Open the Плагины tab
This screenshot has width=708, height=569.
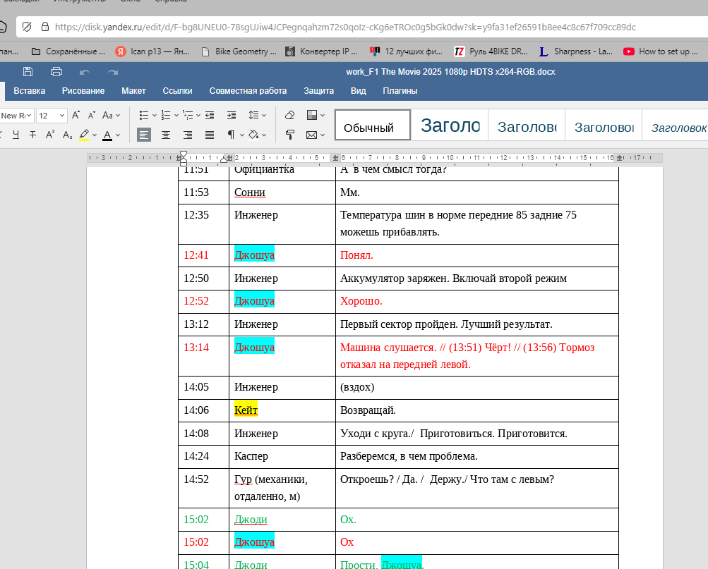point(400,91)
